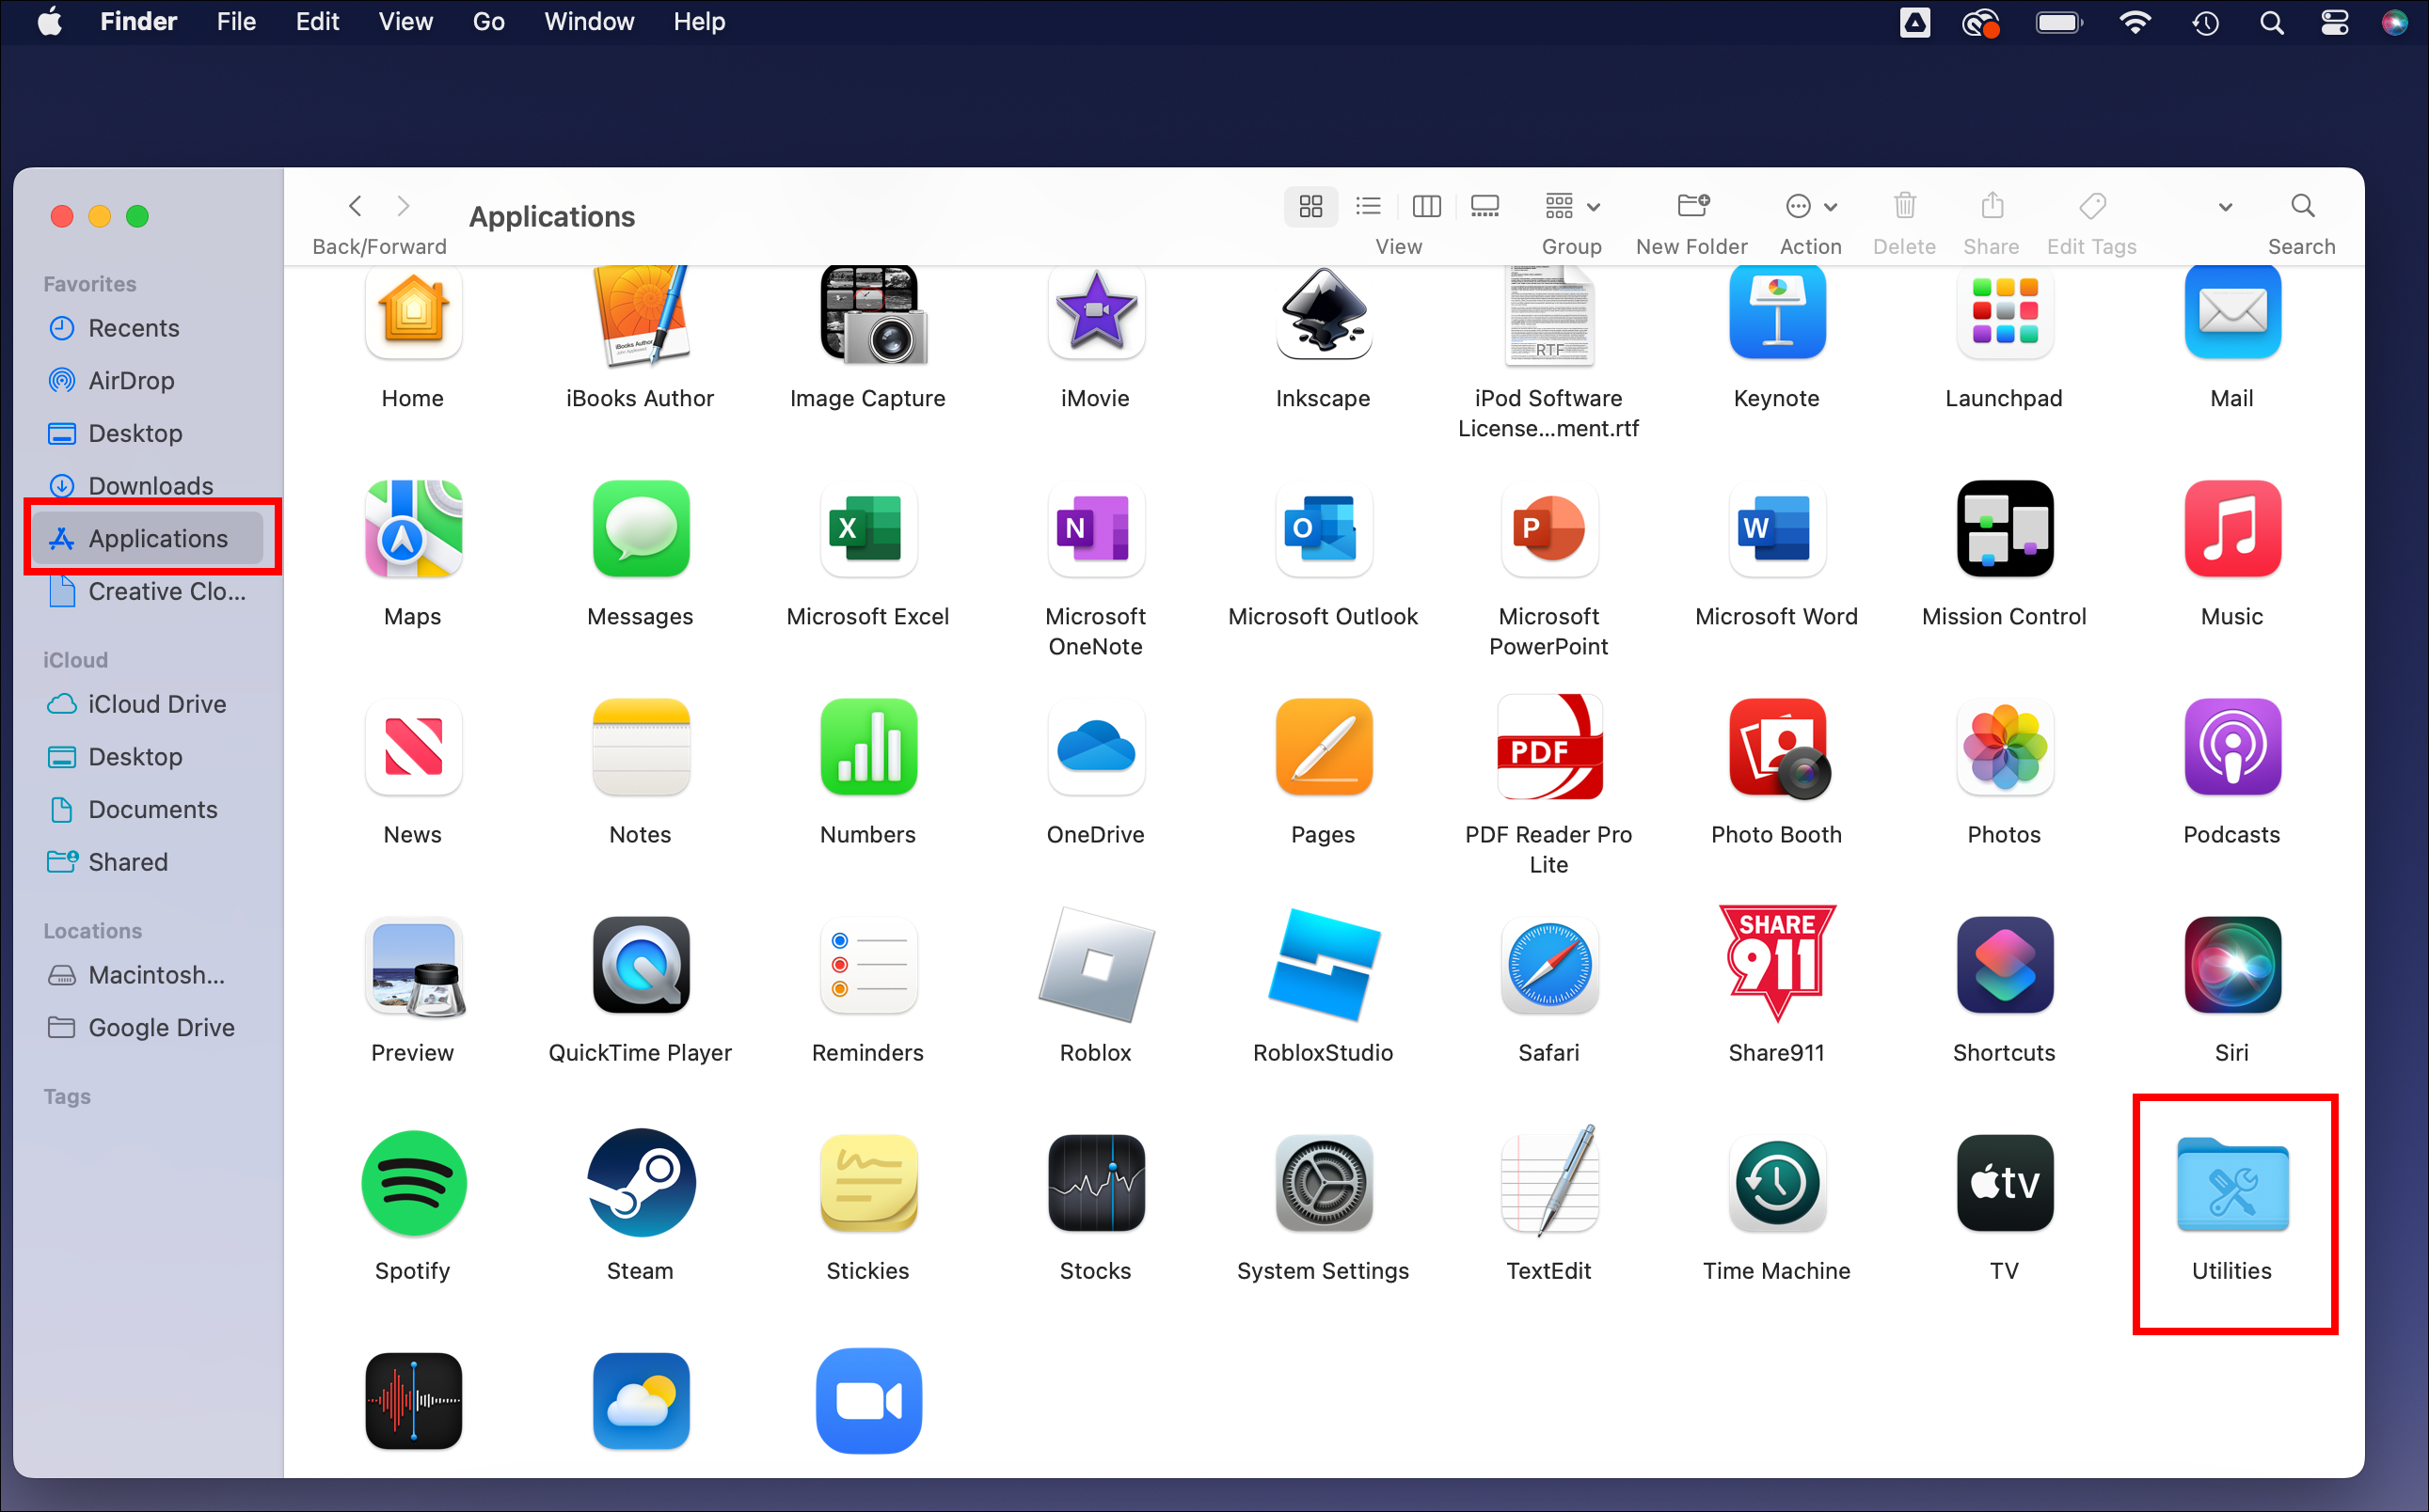2429x1512 pixels.
Task: Select the Inkscape application
Action: point(1324,313)
